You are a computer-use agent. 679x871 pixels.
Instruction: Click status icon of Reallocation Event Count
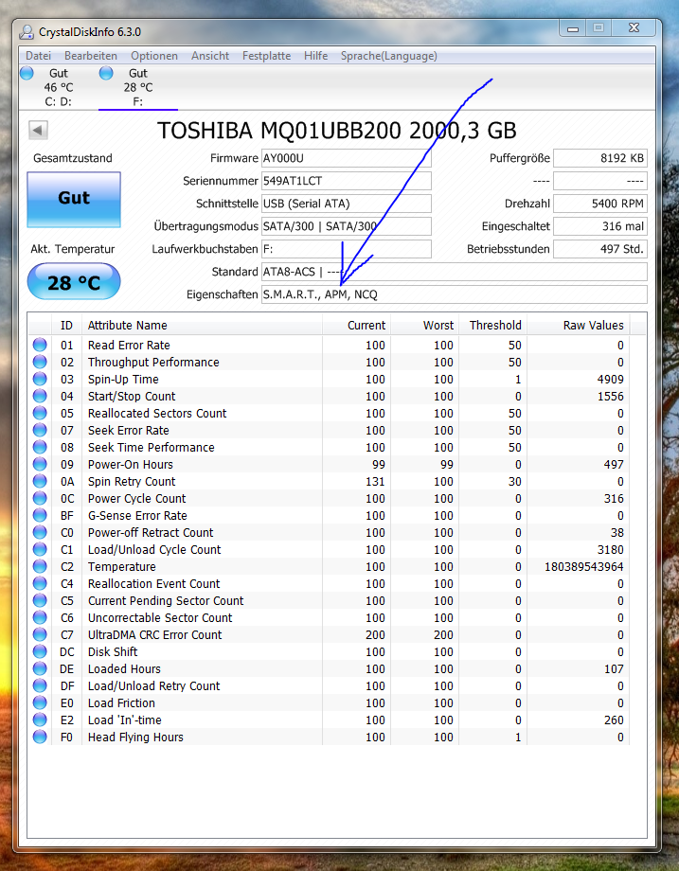pyautogui.click(x=40, y=583)
